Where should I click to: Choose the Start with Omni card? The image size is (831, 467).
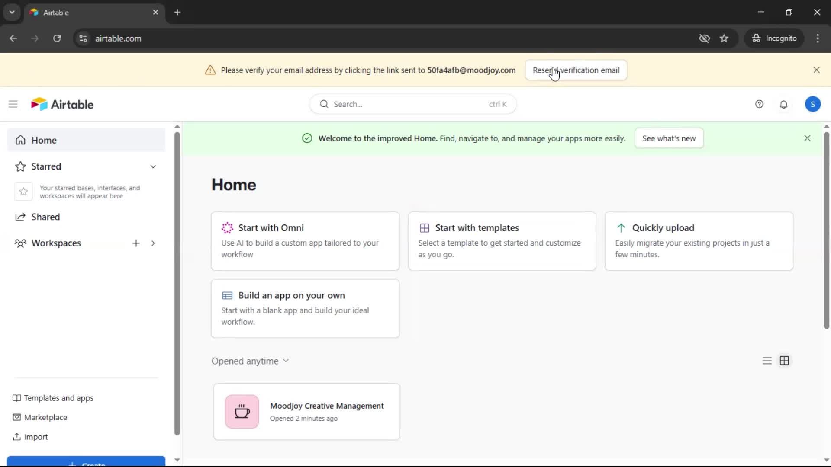point(305,241)
